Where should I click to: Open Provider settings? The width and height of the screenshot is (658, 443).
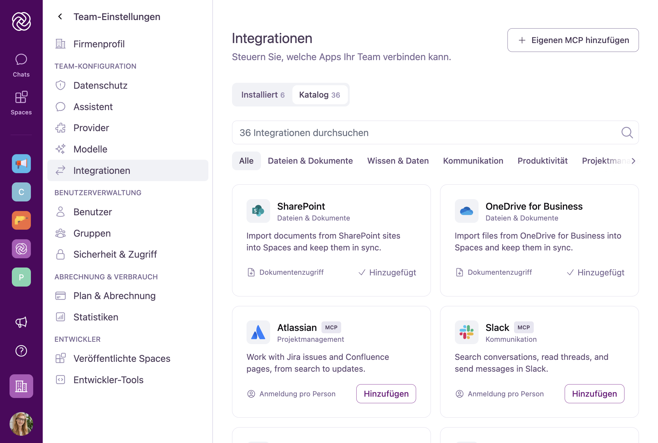pyautogui.click(x=128, y=128)
